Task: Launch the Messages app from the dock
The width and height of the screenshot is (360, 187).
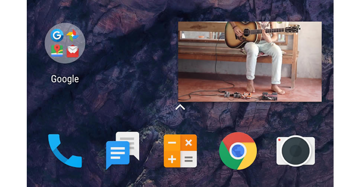Action: click(122, 151)
